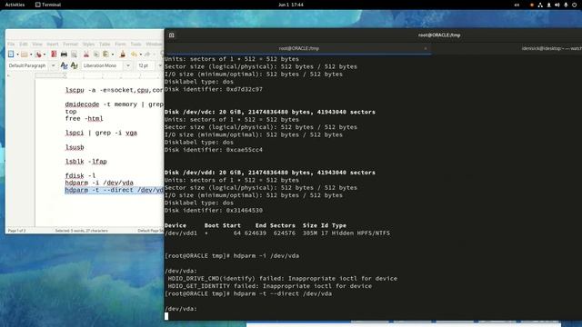Click 'Disk identifier: 0x31464530' in terminal
Viewport: 582px width, 327px height.
214,210
